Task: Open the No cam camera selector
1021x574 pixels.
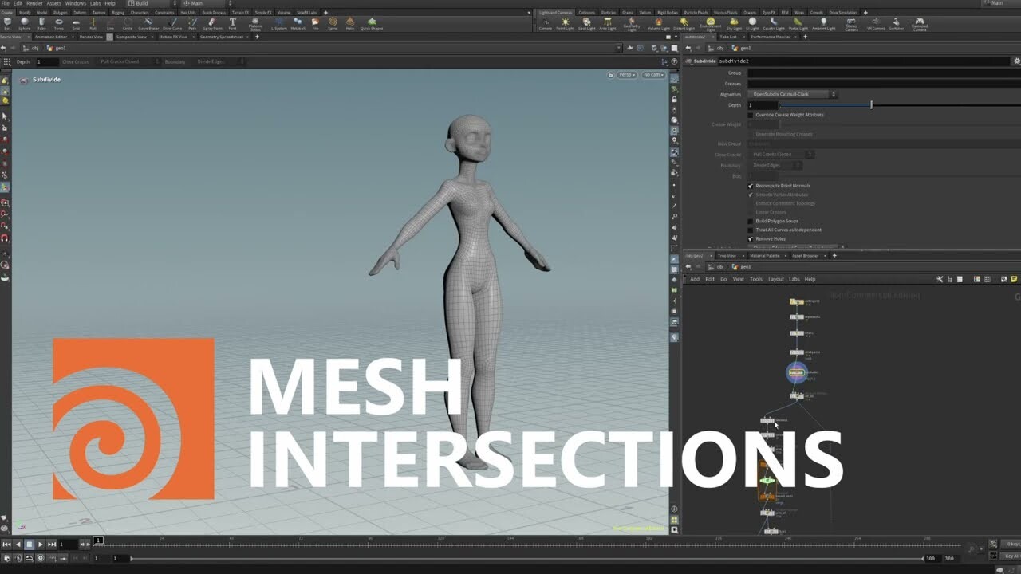Action: (x=652, y=73)
